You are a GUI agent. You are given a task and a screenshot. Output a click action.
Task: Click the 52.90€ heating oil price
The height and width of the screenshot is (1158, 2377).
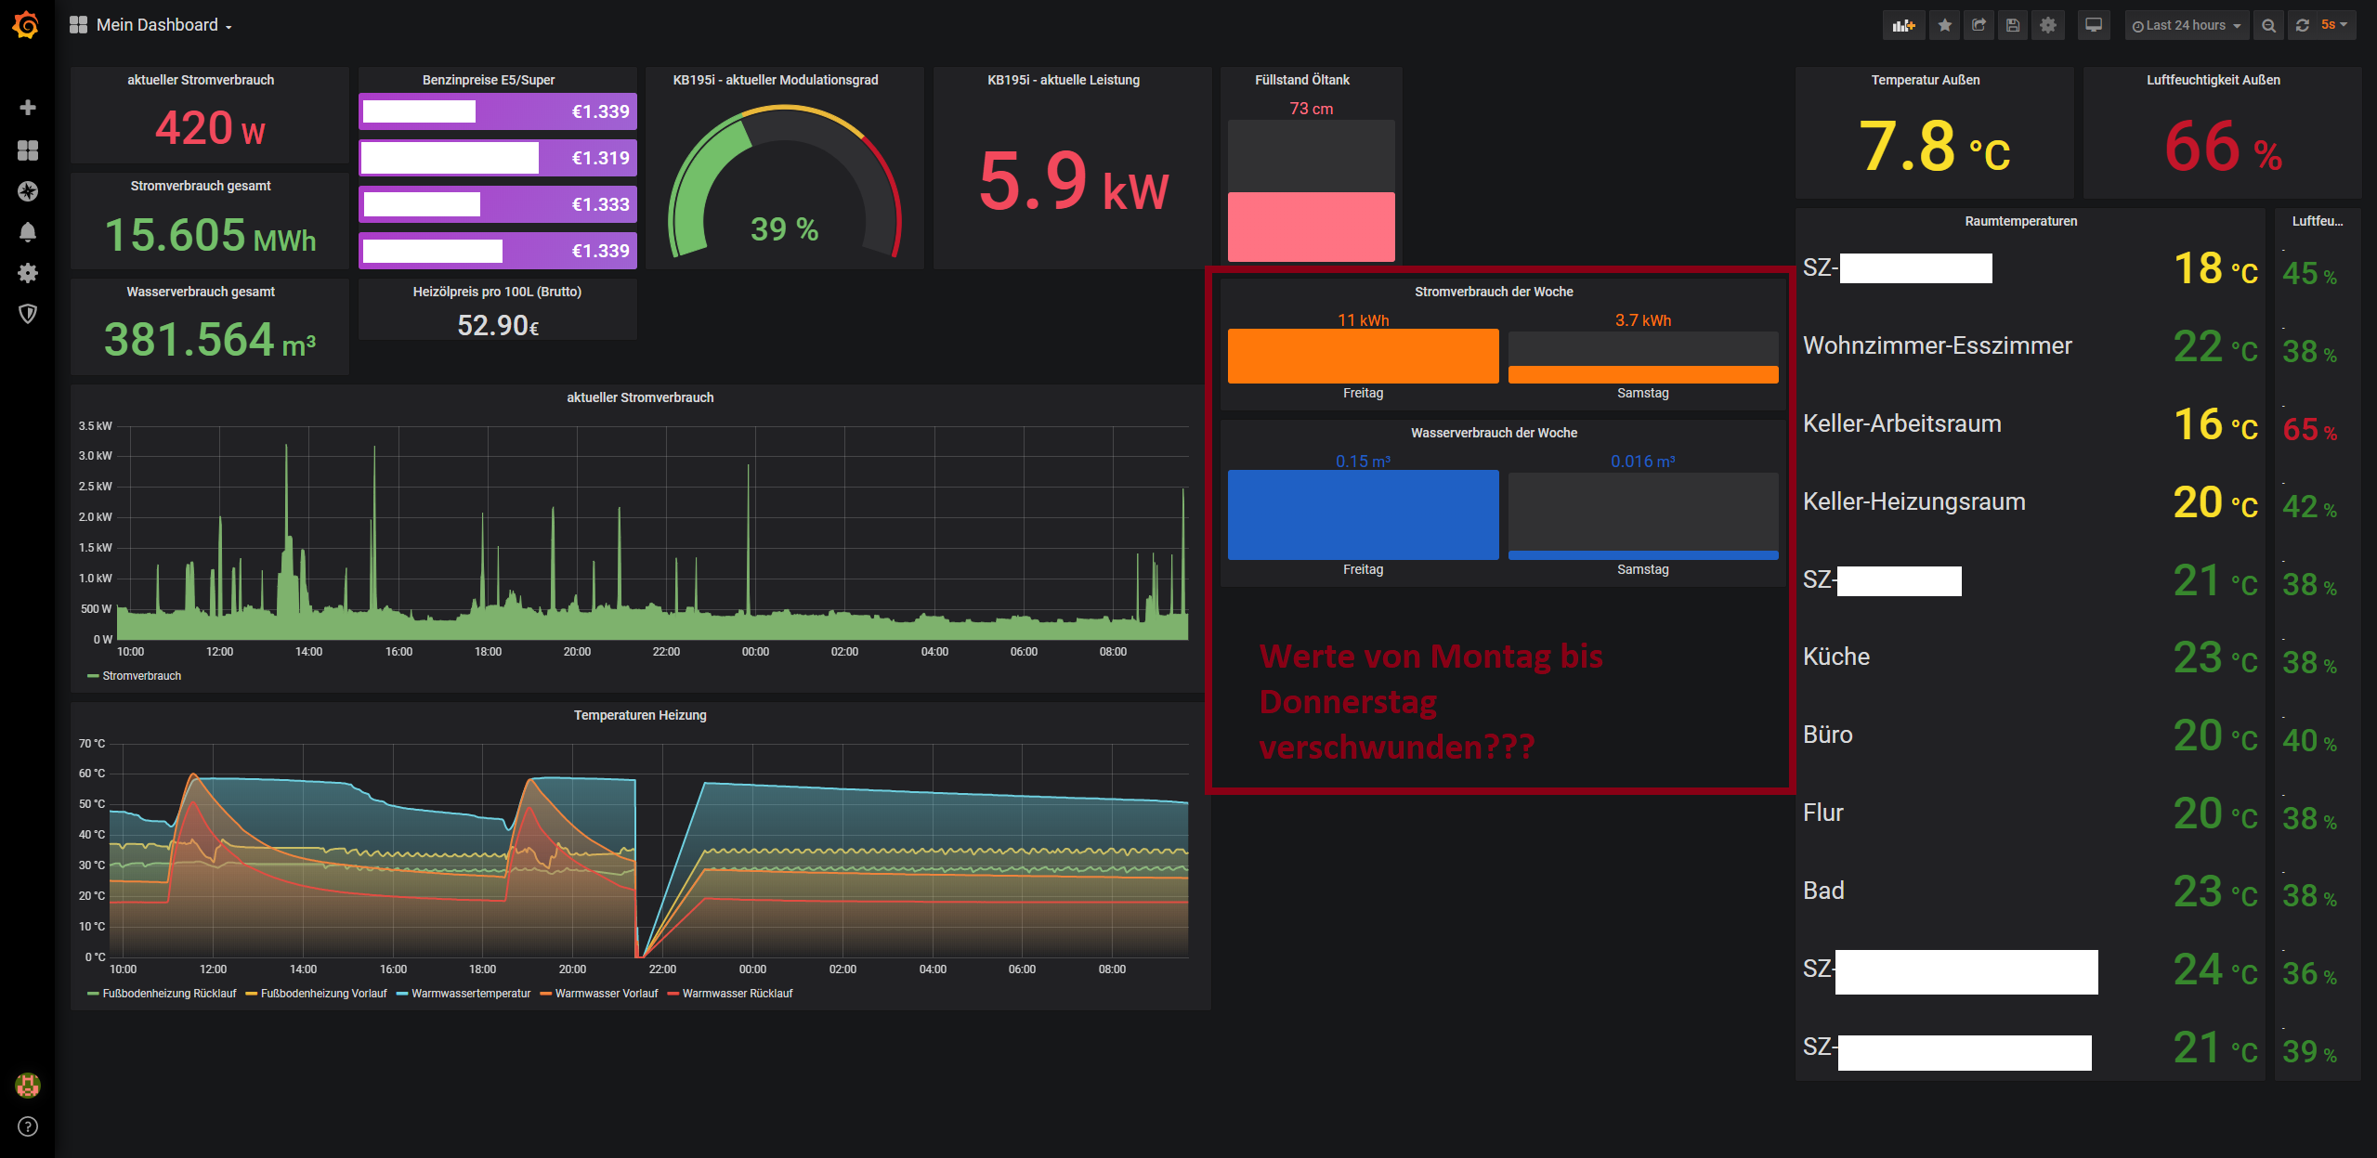point(498,326)
